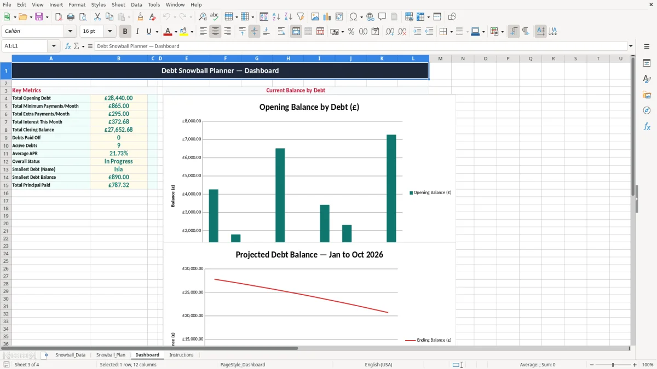Image resolution: width=657 pixels, height=369 pixels.
Task: Click the Insert Hyperlink icon
Action: point(370,17)
